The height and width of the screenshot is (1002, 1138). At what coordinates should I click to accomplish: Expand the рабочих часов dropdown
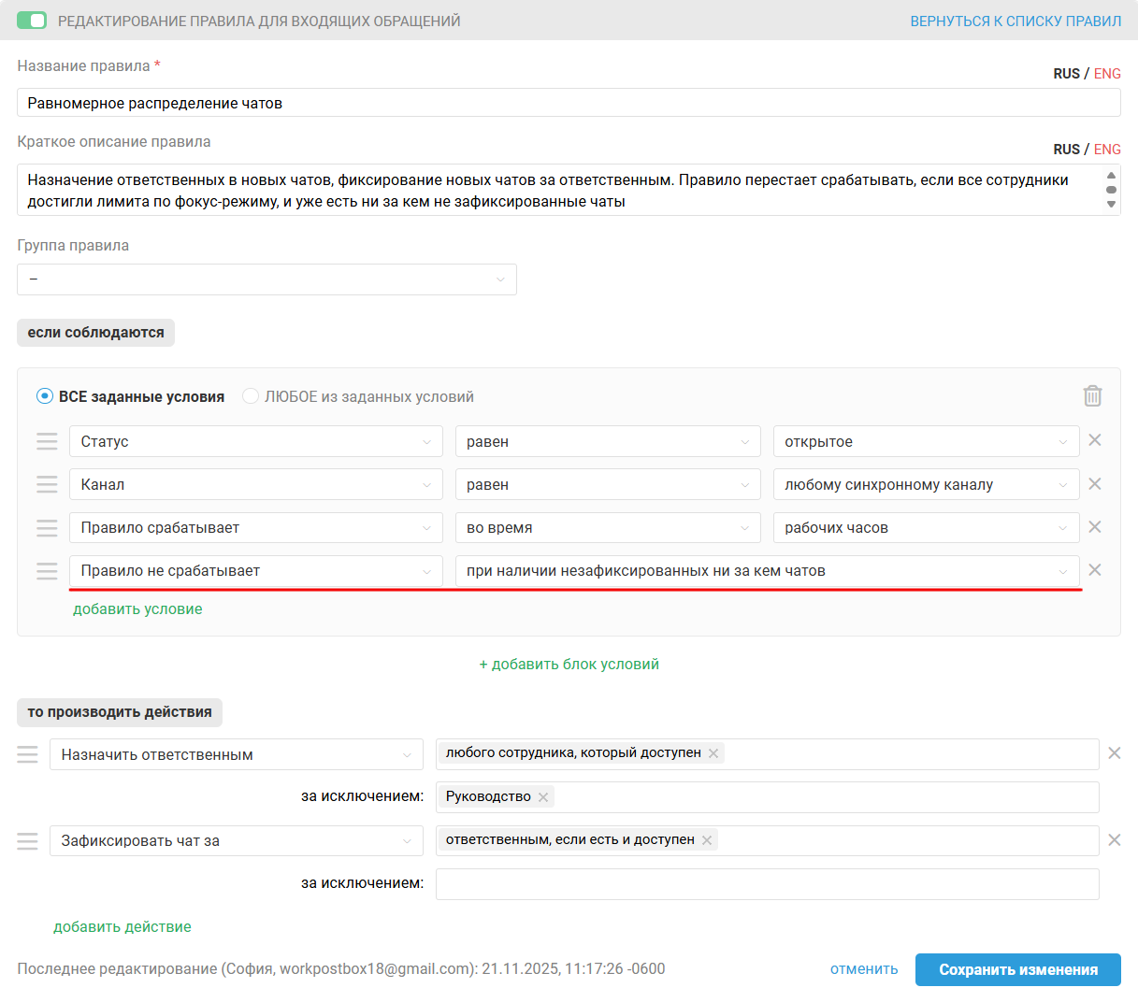click(926, 528)
